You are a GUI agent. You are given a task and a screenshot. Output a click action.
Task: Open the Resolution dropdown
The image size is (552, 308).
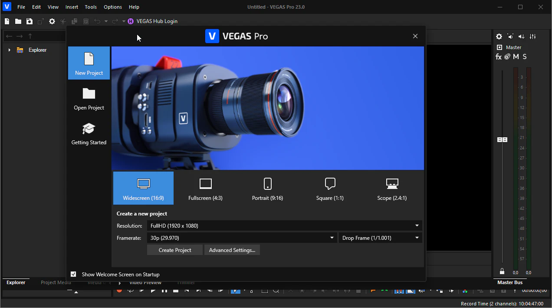pyautogui.click(x=284, y=226)
